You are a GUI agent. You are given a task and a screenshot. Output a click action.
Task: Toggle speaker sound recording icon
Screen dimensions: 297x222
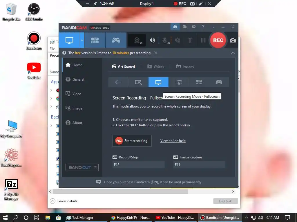click(152, 40)
